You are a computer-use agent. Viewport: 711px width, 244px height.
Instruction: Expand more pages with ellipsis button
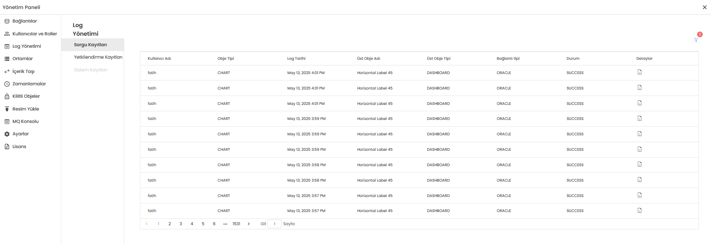[x=225, y=224]
